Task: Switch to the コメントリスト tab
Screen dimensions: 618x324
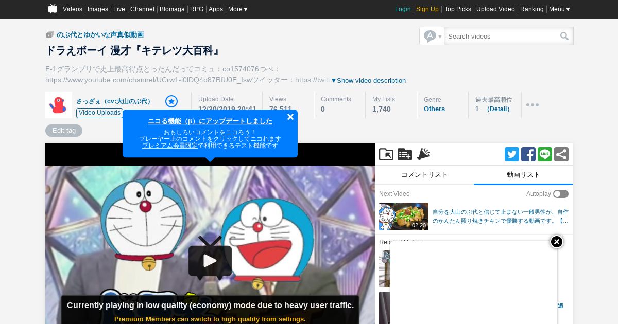Action: tap(424, 175)
